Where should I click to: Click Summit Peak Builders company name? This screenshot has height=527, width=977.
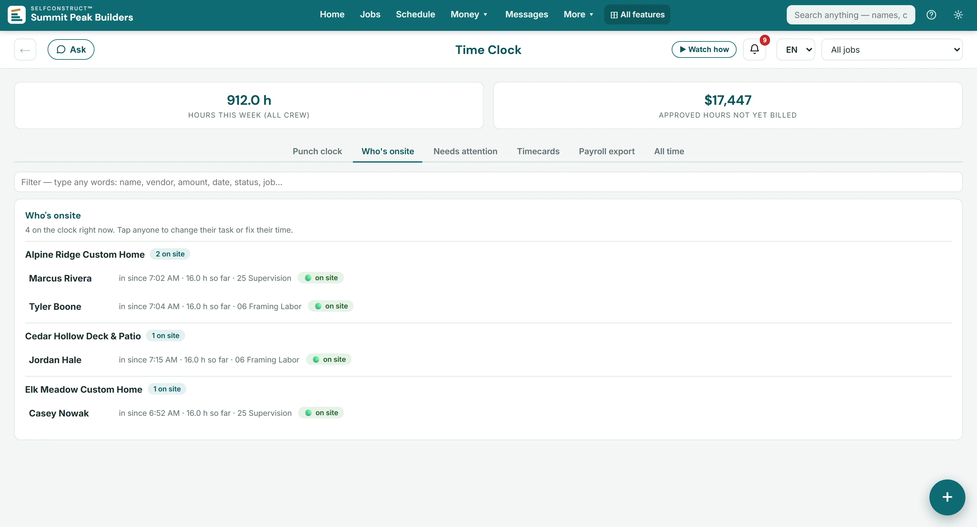click(82, 17)
